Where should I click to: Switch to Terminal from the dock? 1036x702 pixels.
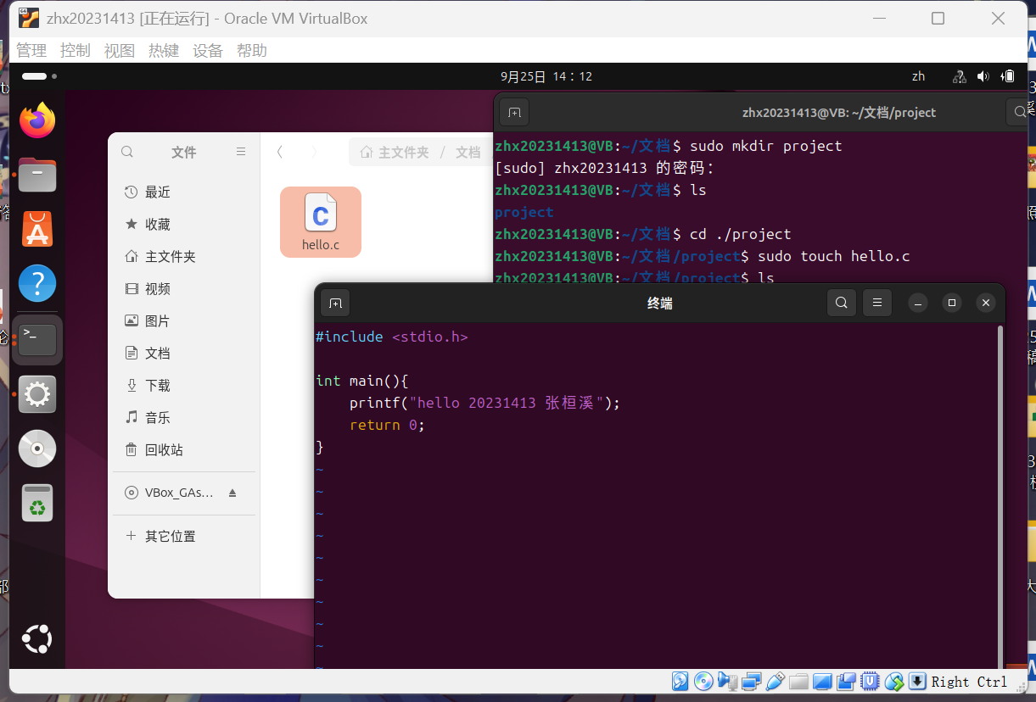tap(37, 340)
